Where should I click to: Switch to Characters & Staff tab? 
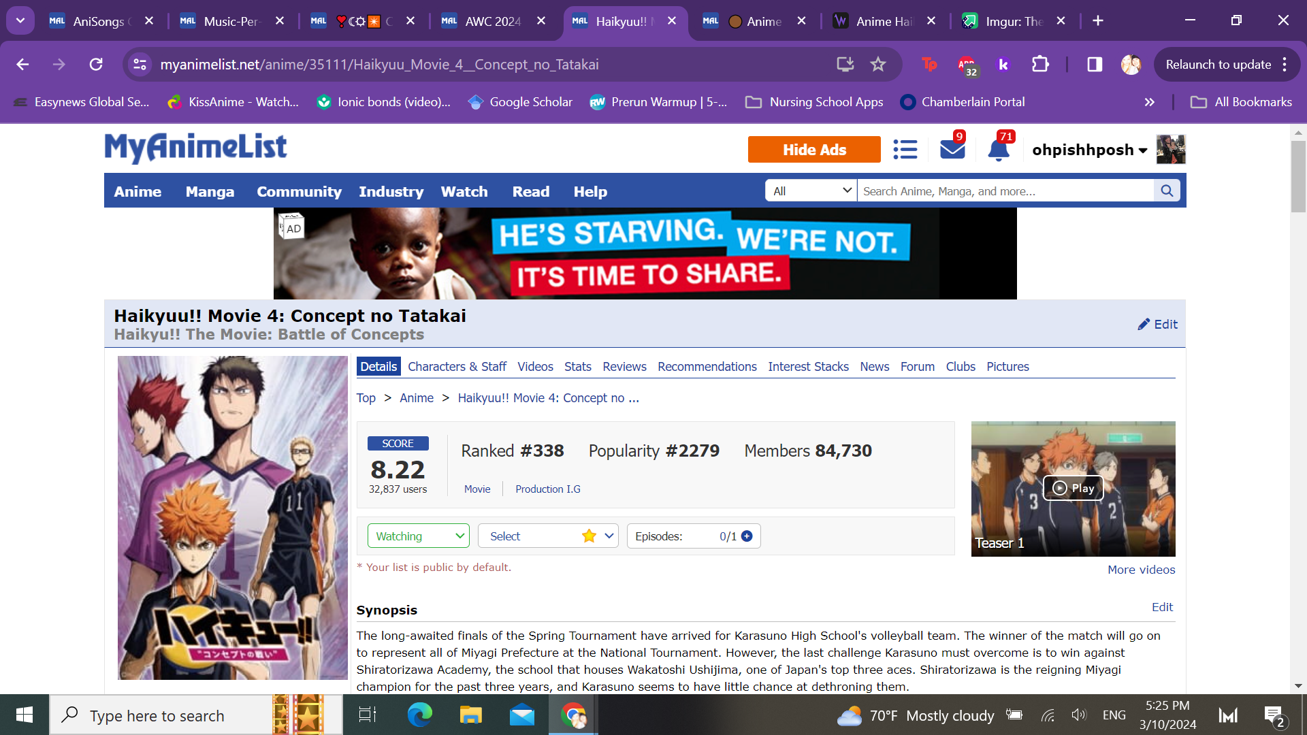point(457,367)
